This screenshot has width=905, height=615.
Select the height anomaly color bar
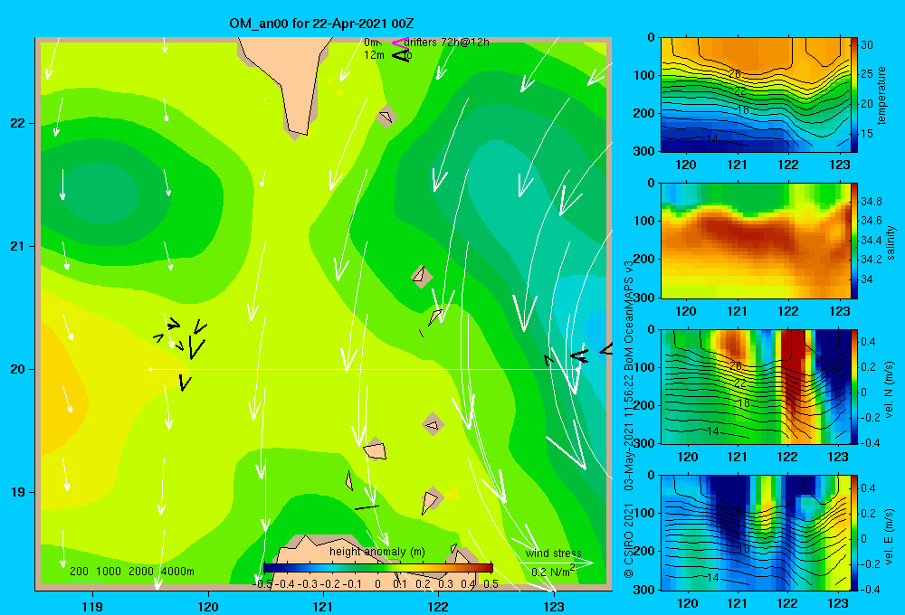[x=378, y=568]
